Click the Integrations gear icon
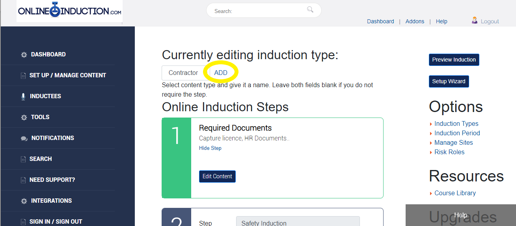This screenshot has height=226, width=516. (24, 201)
